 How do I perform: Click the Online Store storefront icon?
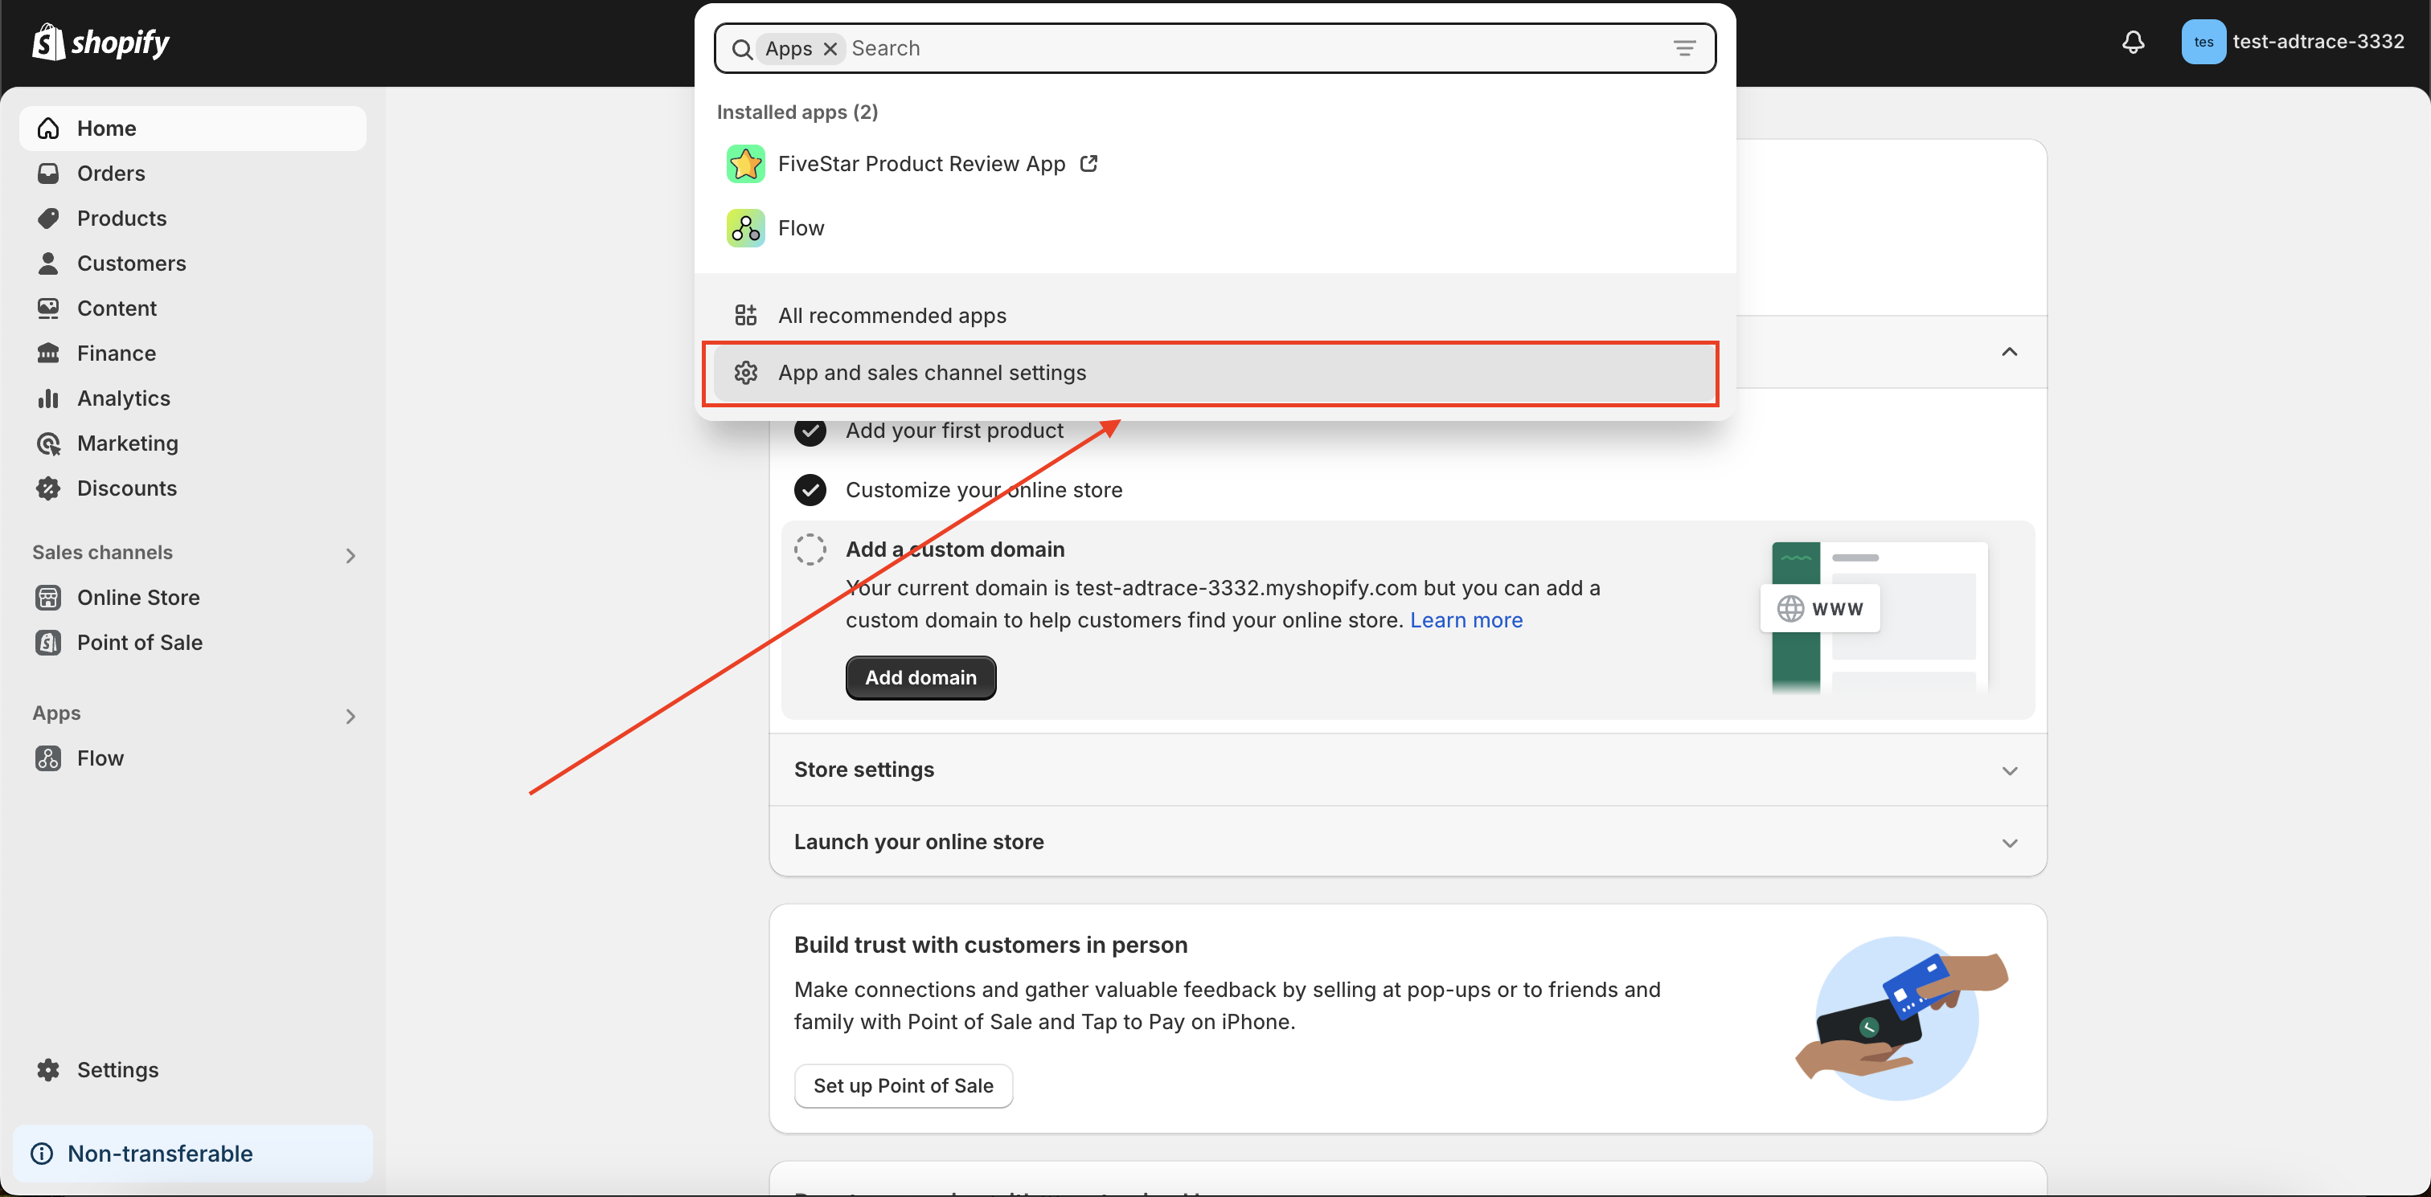pyautogui.click(x=48, y=597)
